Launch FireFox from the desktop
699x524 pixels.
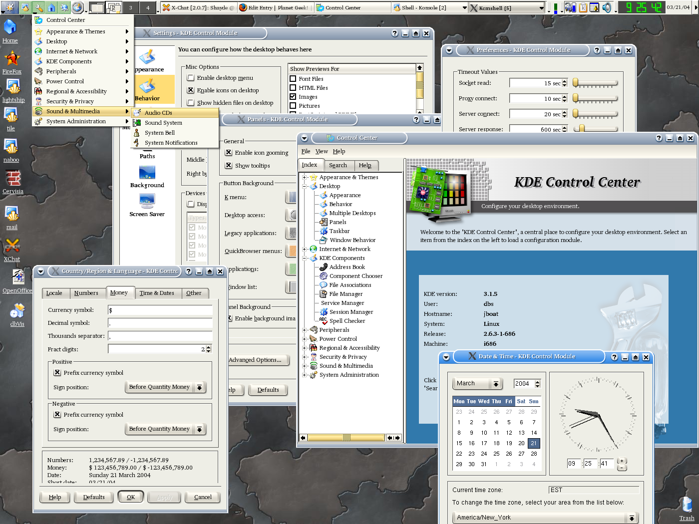coord(12,62)
